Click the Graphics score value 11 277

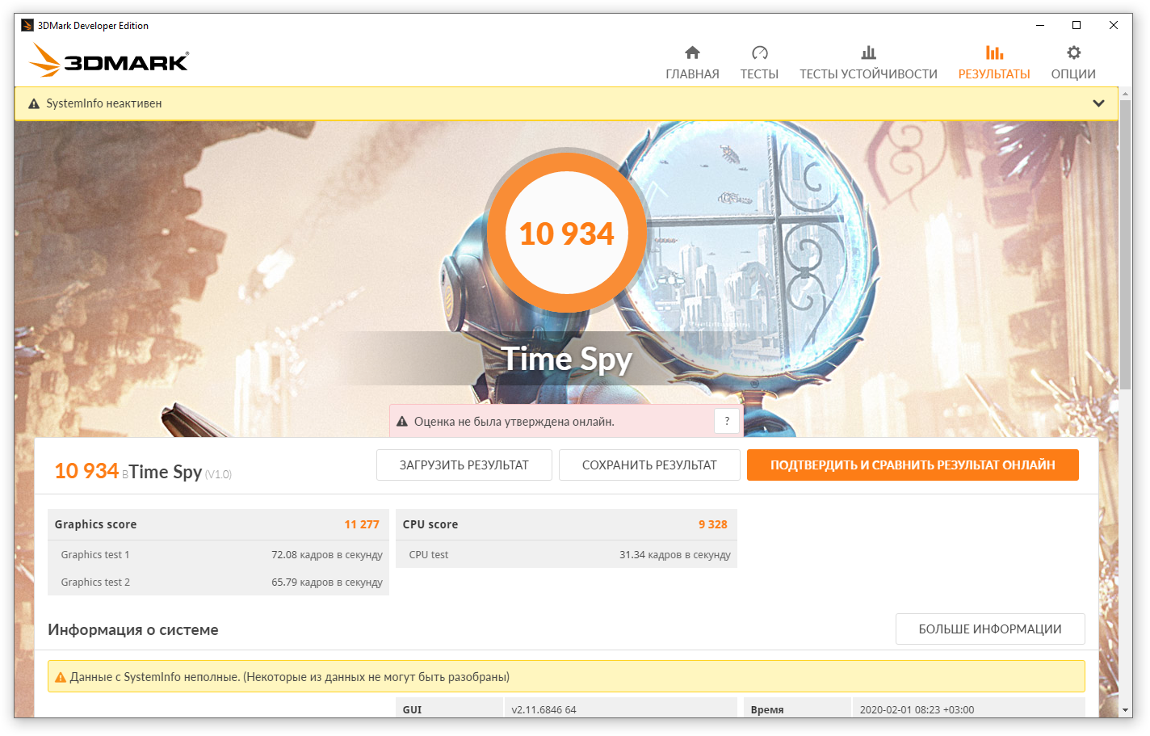click(362, 524)
